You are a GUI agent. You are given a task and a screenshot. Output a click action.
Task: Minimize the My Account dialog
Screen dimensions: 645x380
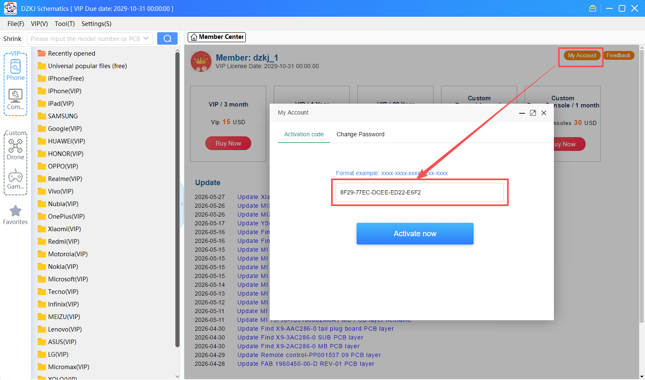tap(522, 113)
